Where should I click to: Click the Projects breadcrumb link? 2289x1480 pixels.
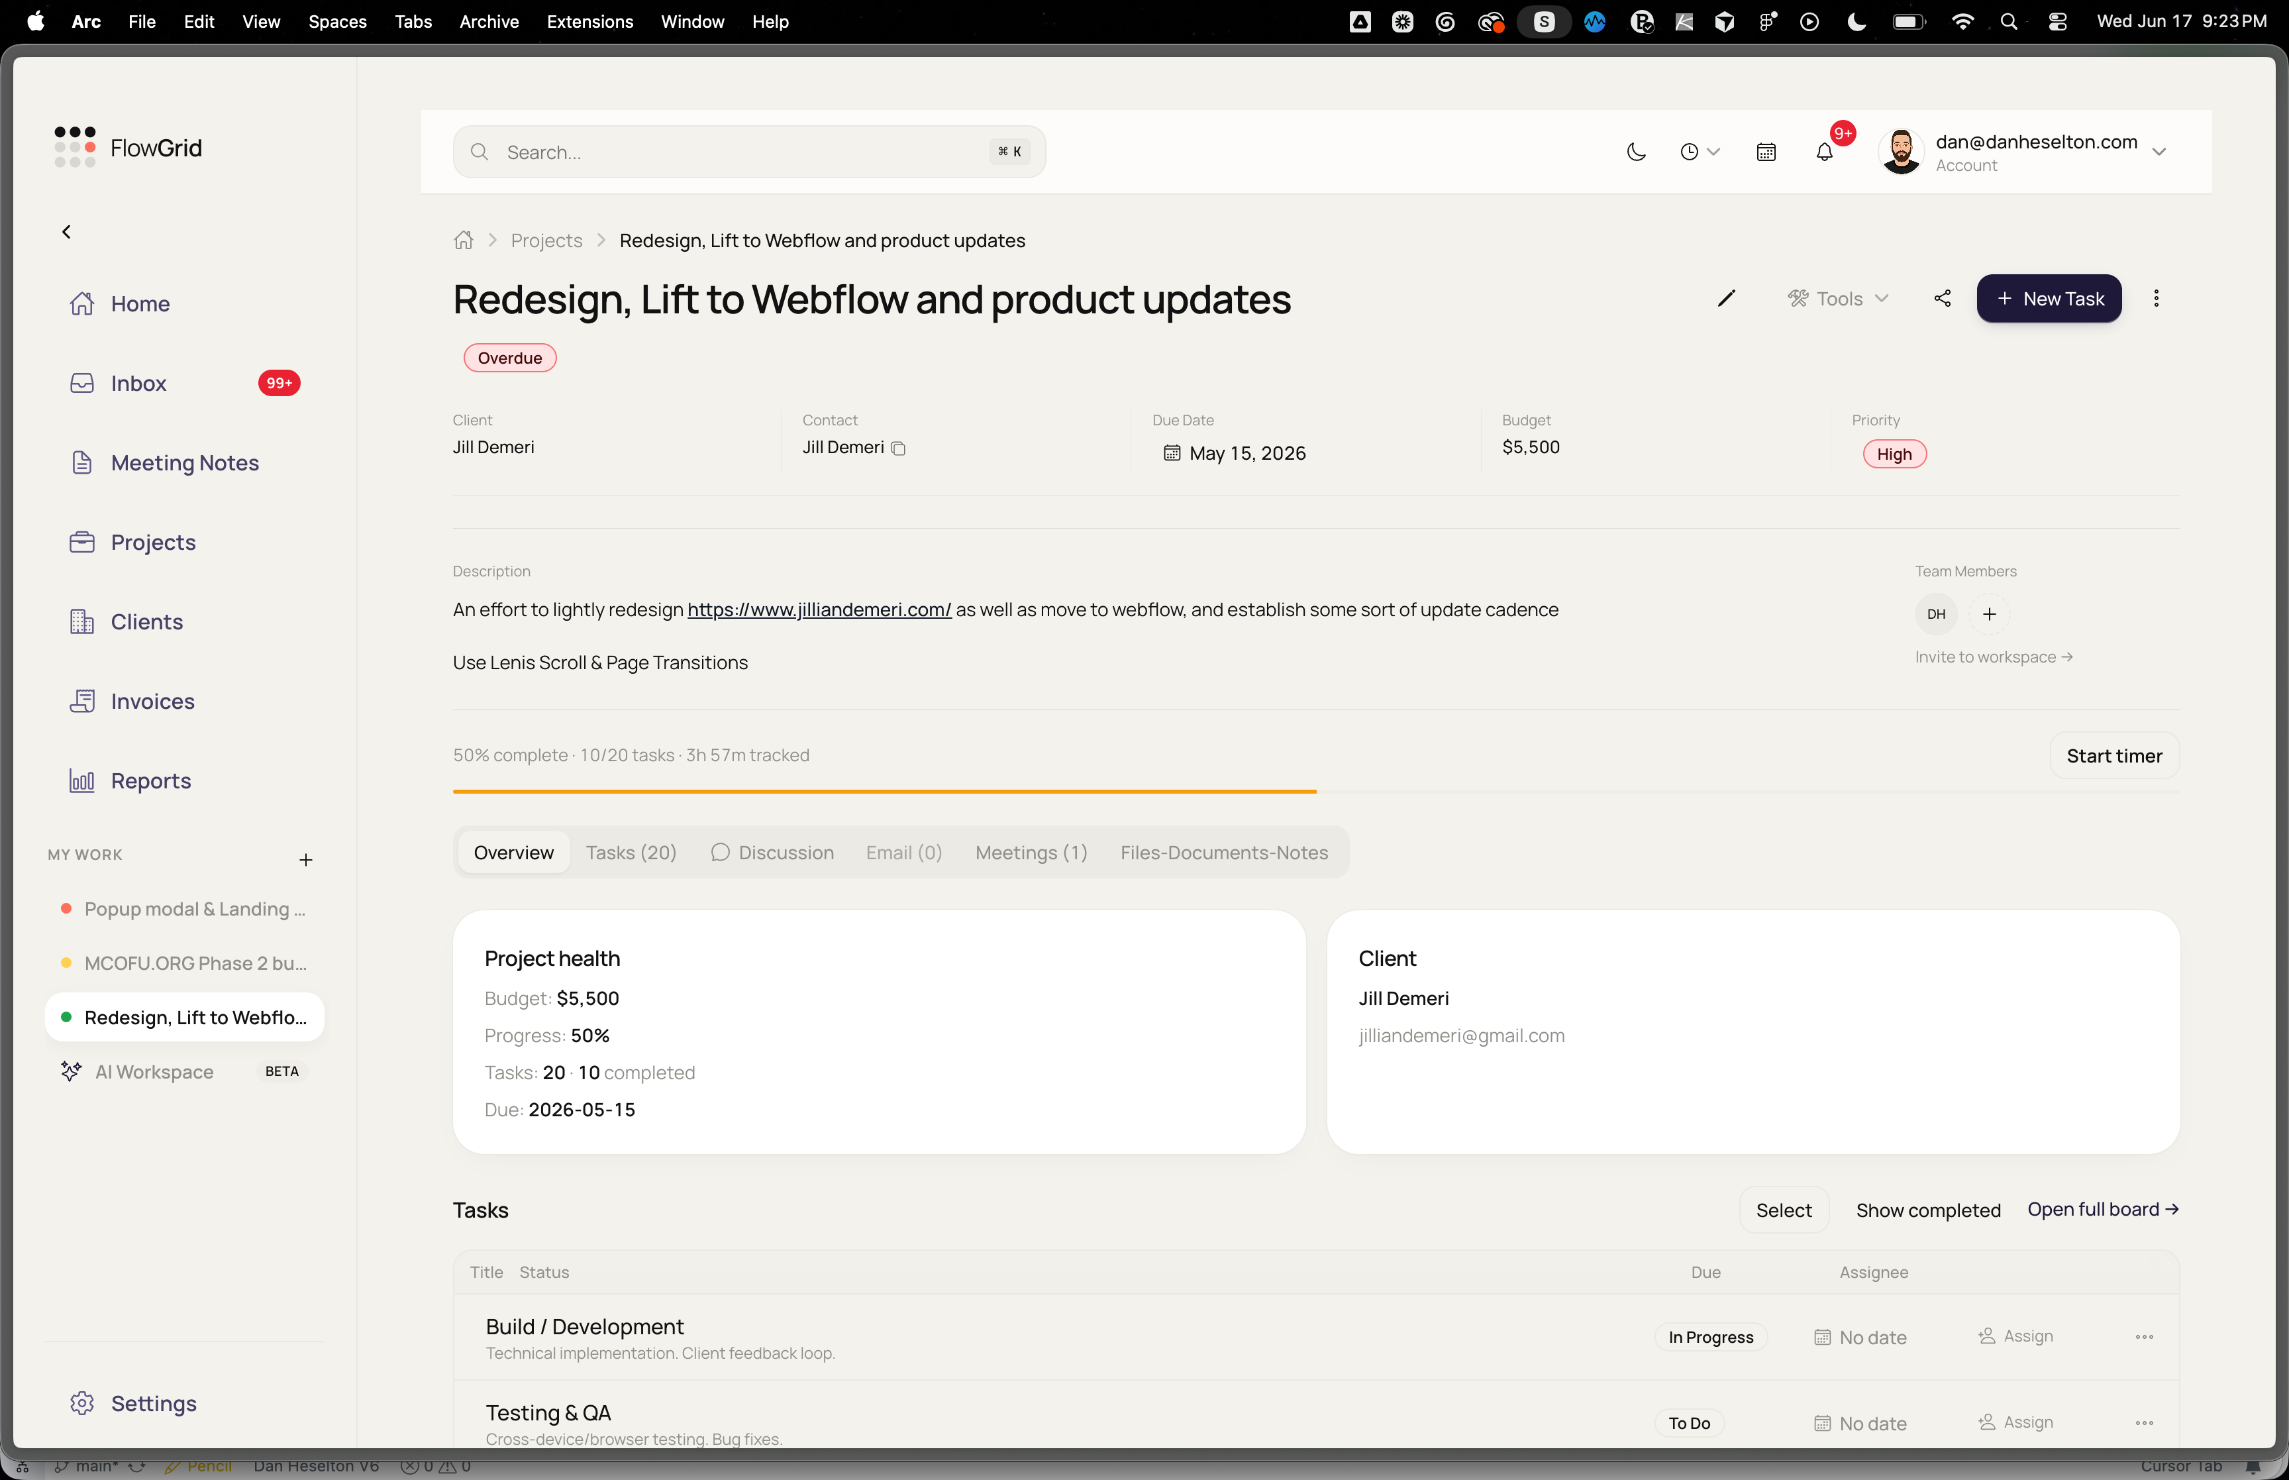[546, 240]
